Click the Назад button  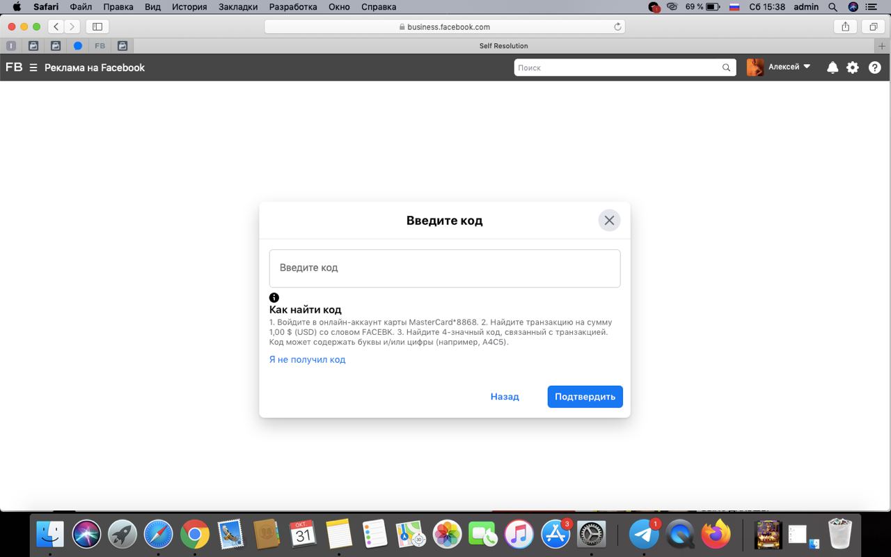pos(505,396)
